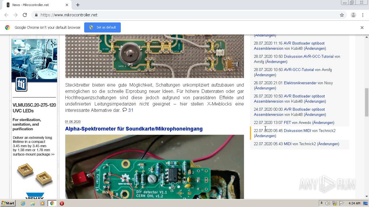Open AVR Bootloader optiboot entry from 28.07.2020 11:16

point(289,46)
